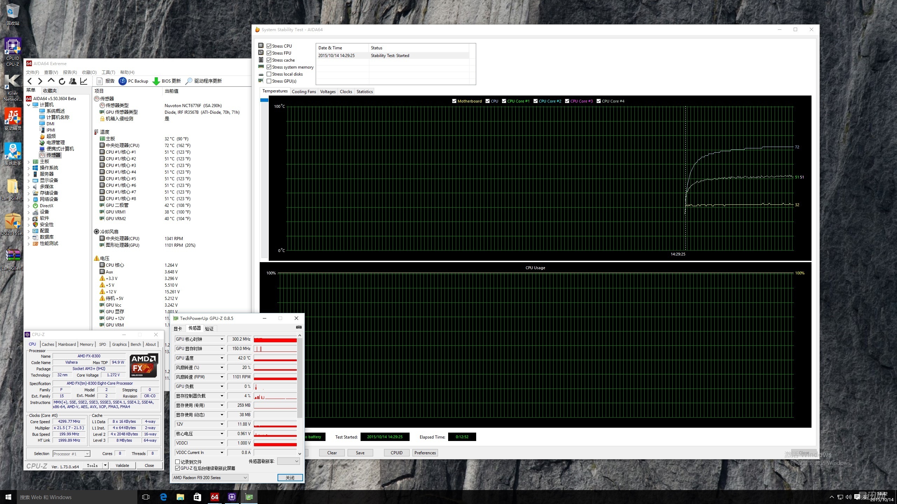Open the graph chart toolbar icon

coord(84,81)
